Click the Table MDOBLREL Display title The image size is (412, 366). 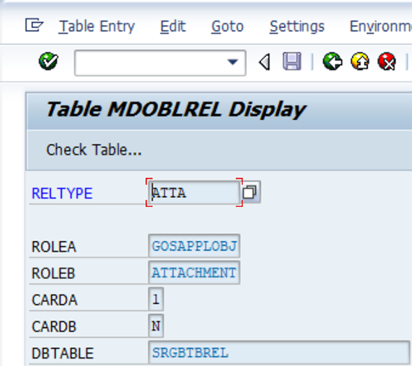pos(176,109)
